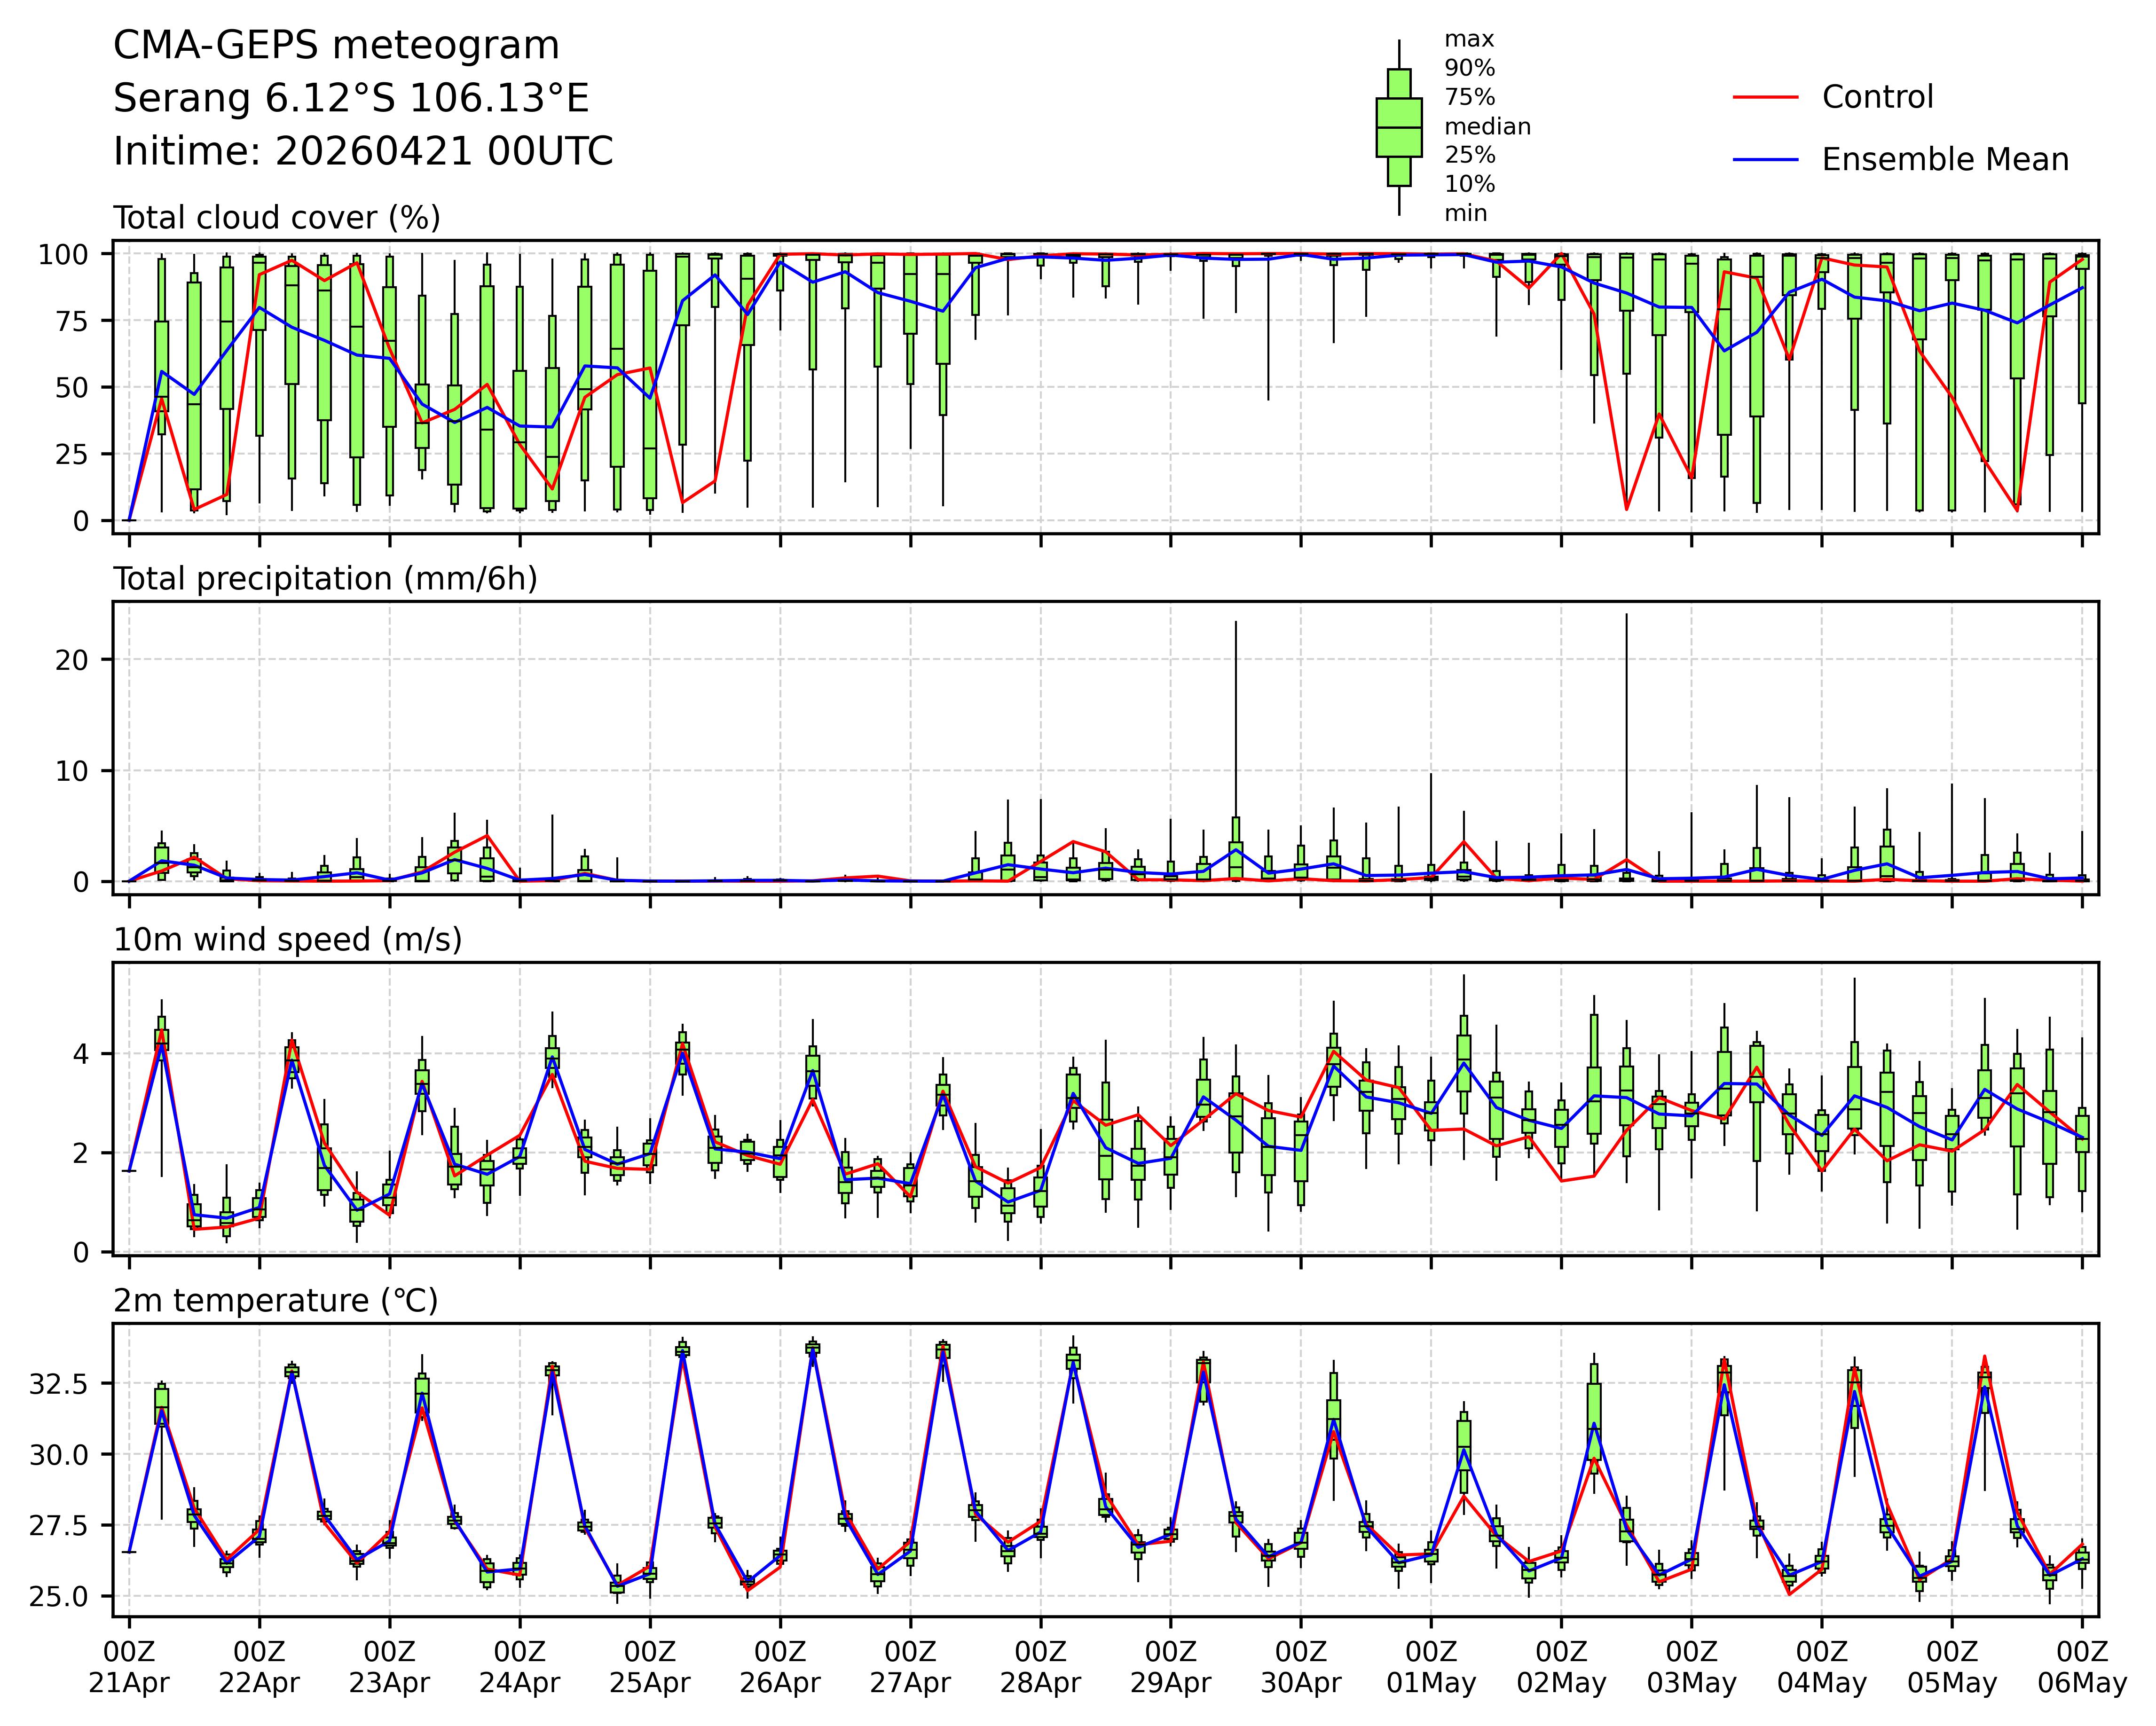Viewport: 2156px width, 1726px height.
Task: Click the 'CMA-GEPS meteogram' title text
Action: click(336, 46)
